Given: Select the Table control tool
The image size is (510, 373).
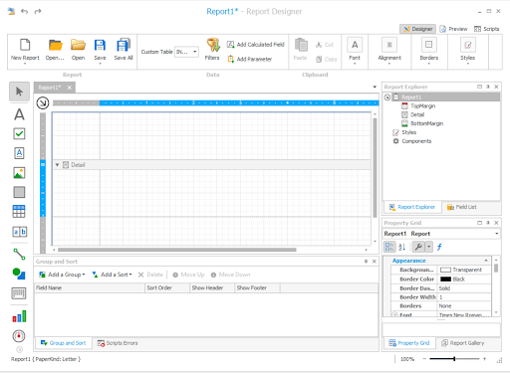Looking at the screenshot, I should [19, 211].
